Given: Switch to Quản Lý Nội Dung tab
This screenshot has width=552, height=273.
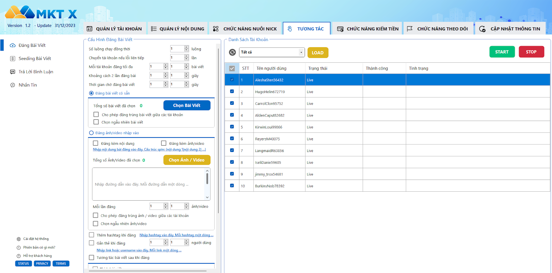Looking at the screenshot, I should click(x=178, y=29).
